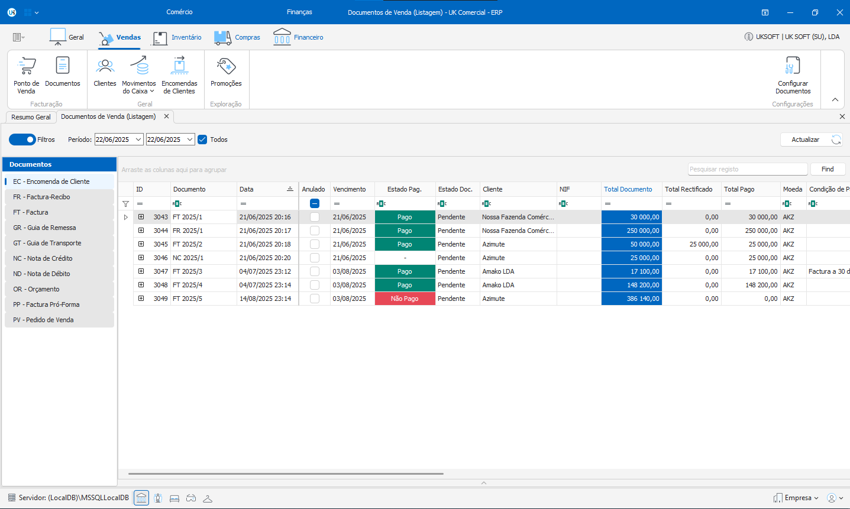Image resolution: width=850 pixels, height=509 pixels.
Task: Toggle the Filtros switch off
Action: (22, 140)
